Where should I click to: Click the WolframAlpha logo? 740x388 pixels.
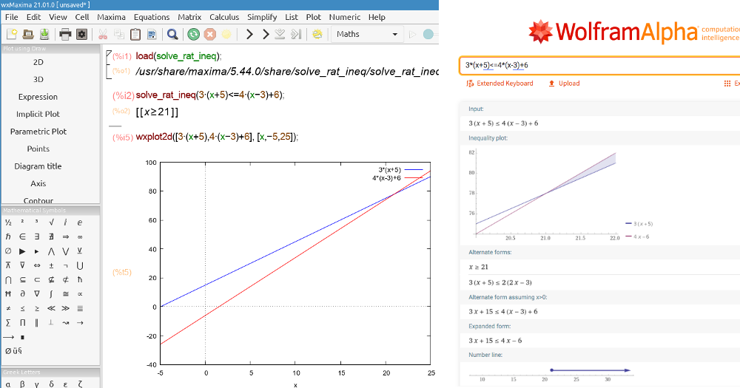click(x=613, y=32)
